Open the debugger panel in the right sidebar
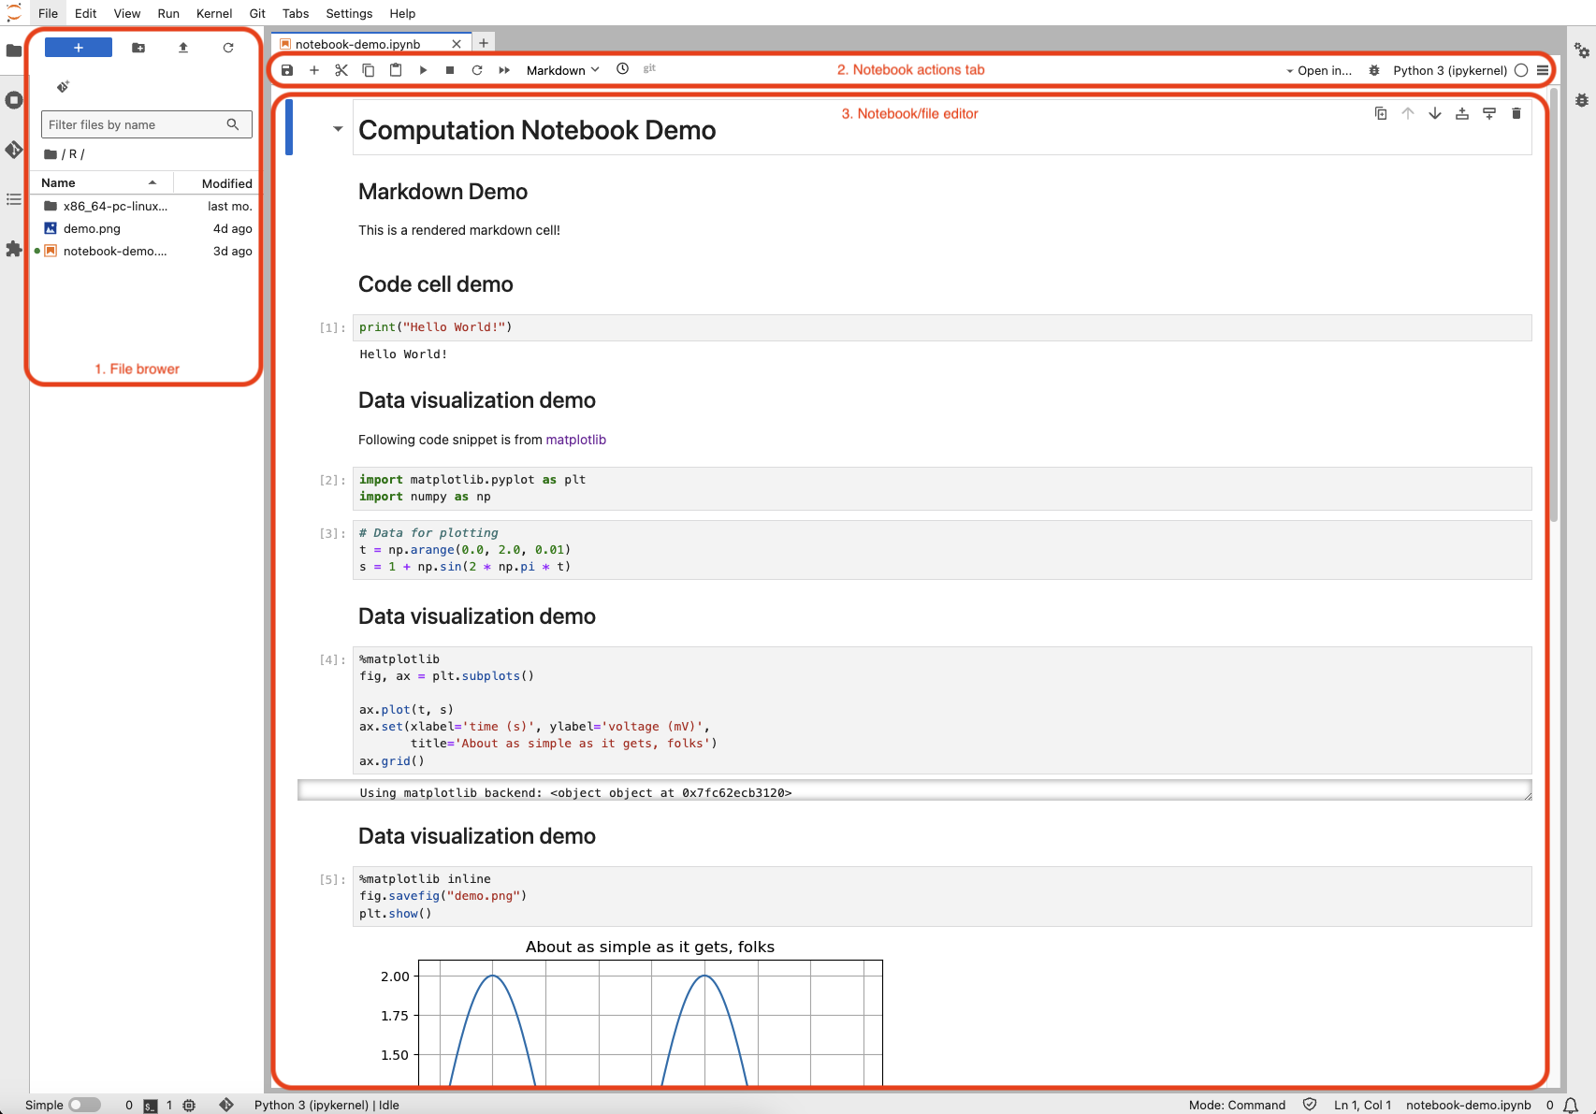 (x=1582, y=100)
